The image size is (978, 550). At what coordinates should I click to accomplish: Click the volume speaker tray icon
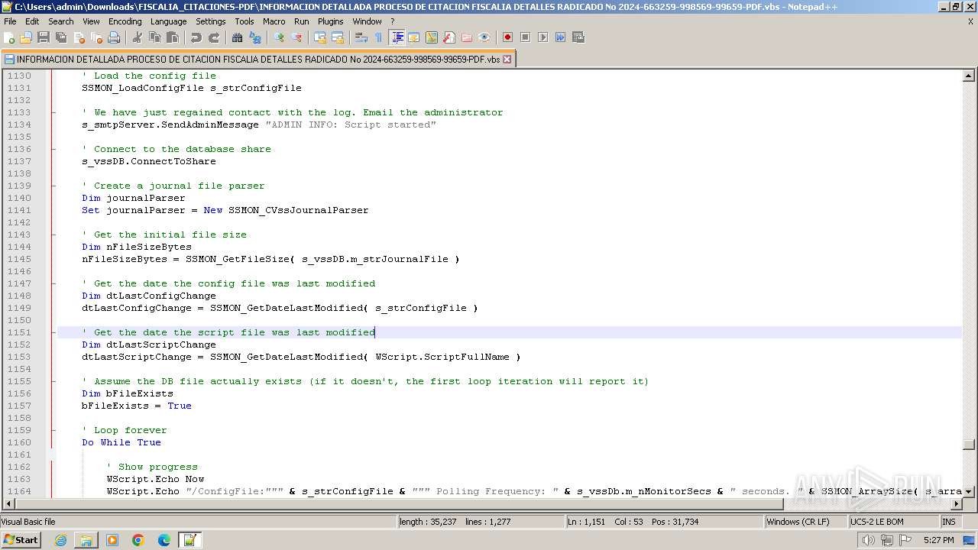(869, 540)
